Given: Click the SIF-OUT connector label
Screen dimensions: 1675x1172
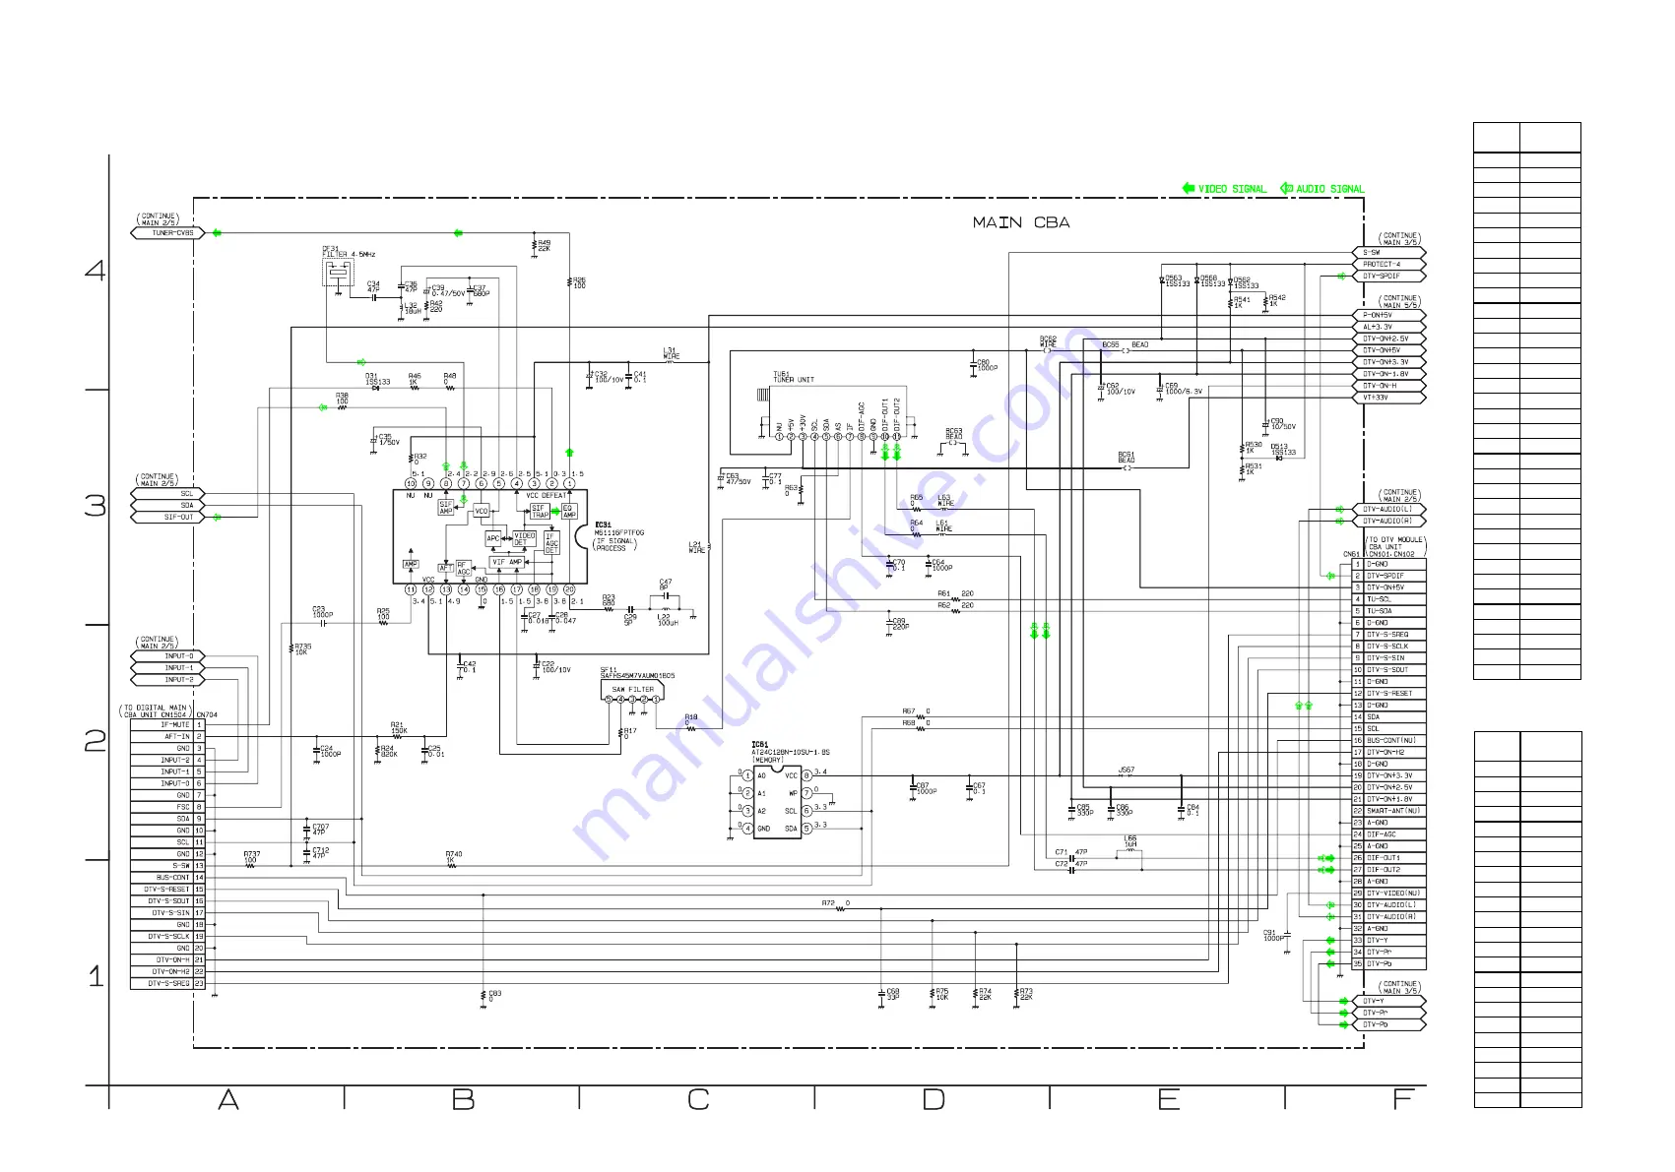Looking at the screenshot, I should click(x=178, y=517).
